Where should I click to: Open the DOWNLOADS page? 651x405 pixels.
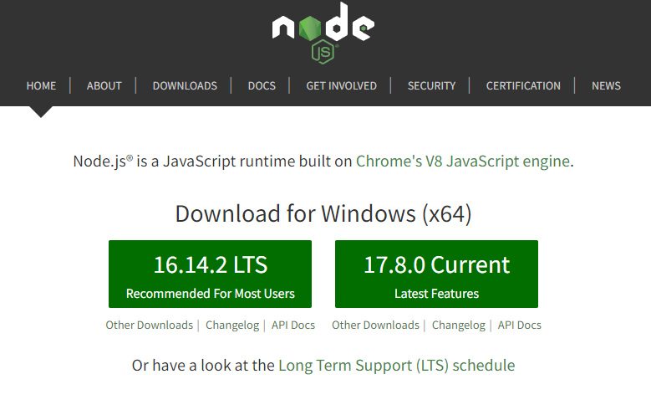(x=185, y=85)
